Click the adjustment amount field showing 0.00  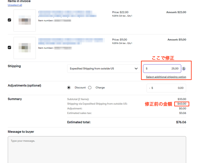coord(166,88)
